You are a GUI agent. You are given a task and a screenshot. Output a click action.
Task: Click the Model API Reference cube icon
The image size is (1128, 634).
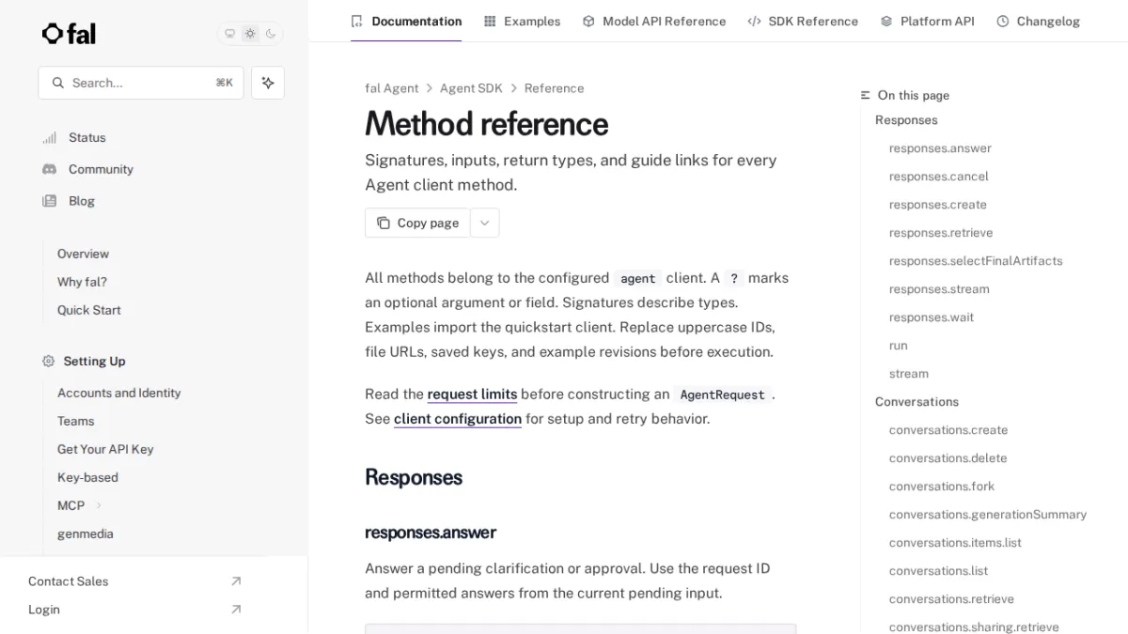[x=588, y=21]
